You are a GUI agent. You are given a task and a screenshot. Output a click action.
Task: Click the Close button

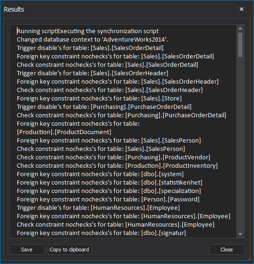226,250
